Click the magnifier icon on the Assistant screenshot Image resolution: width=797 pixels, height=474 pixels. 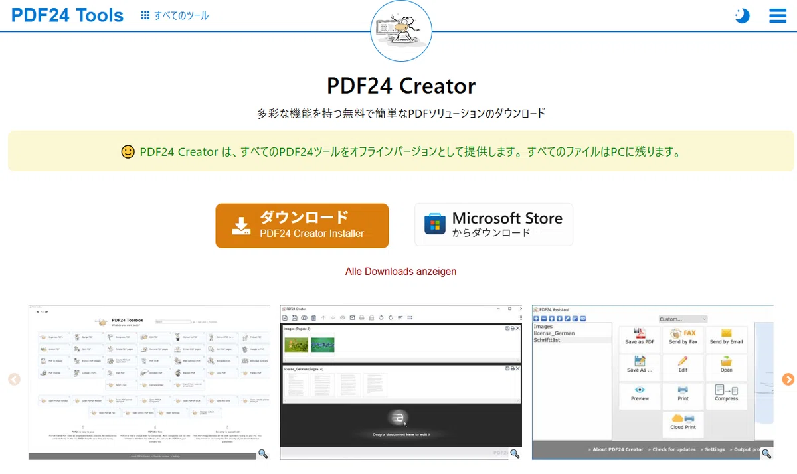766,454
